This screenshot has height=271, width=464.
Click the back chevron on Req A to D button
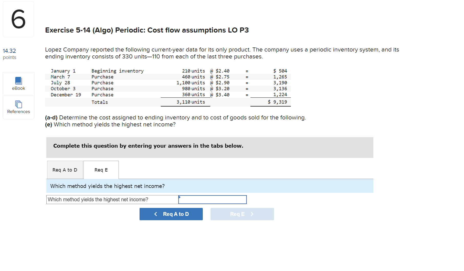pos(156,214)
